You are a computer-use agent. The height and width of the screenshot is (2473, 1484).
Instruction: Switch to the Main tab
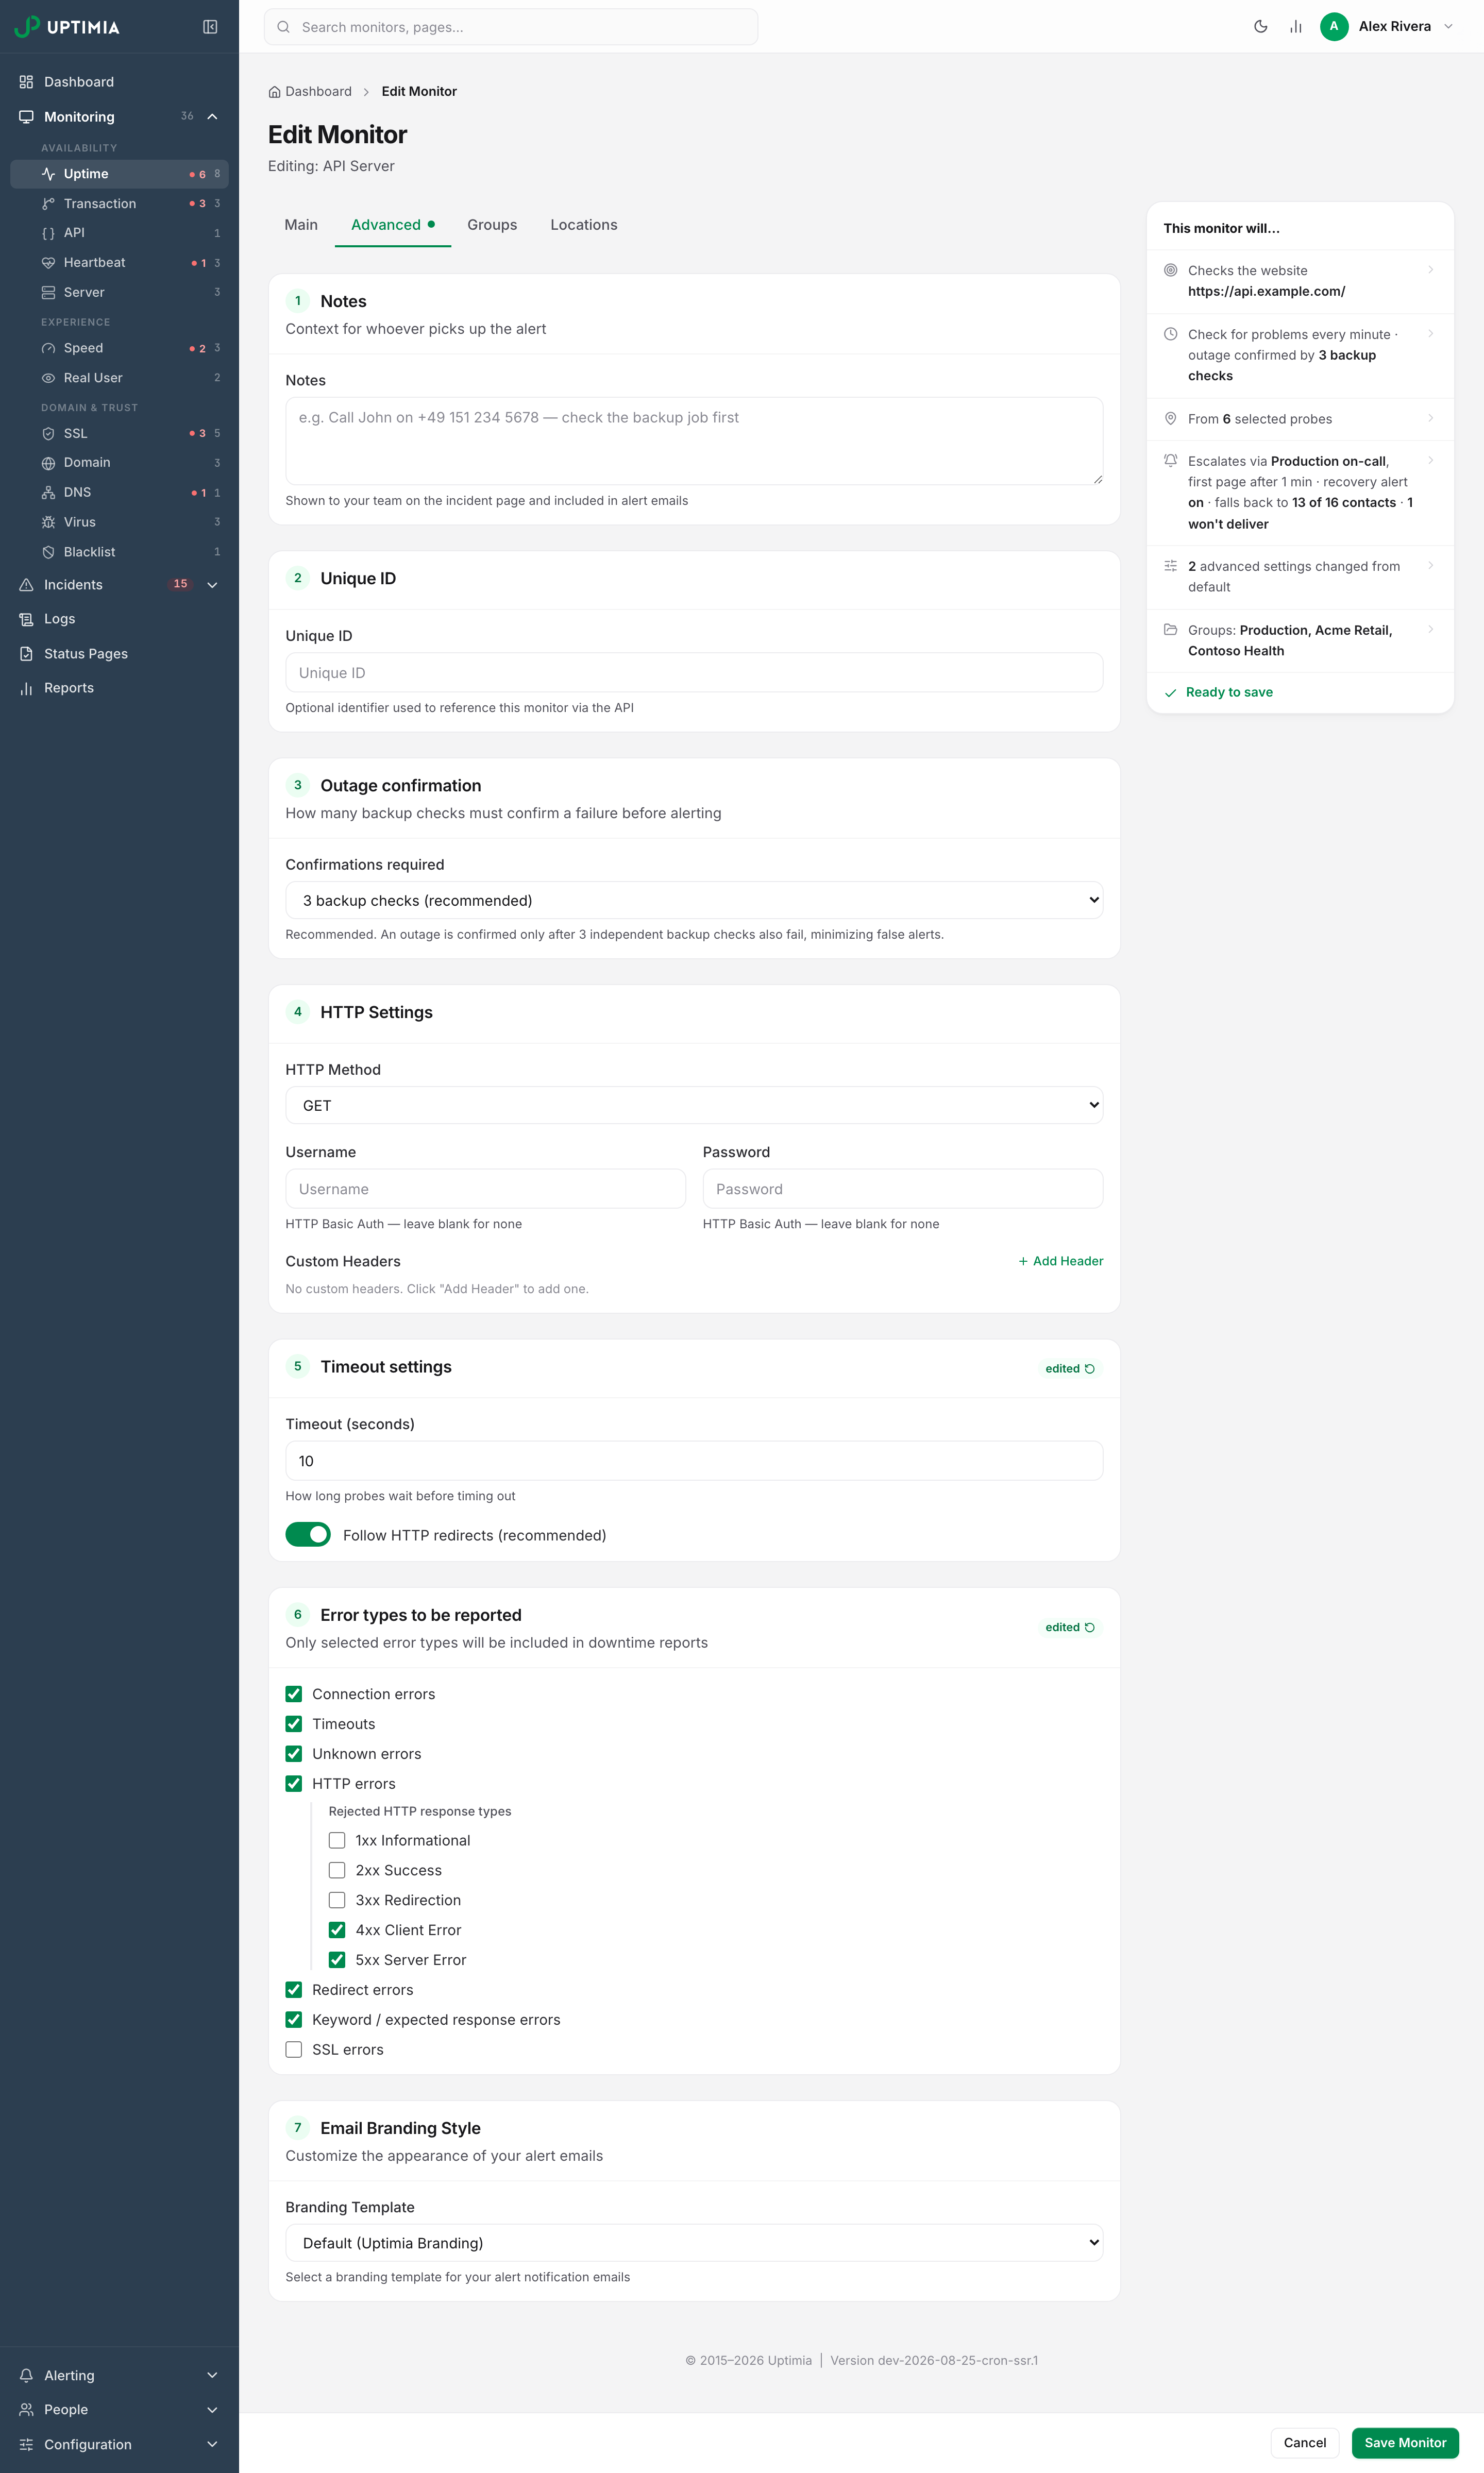pos(301,225)
